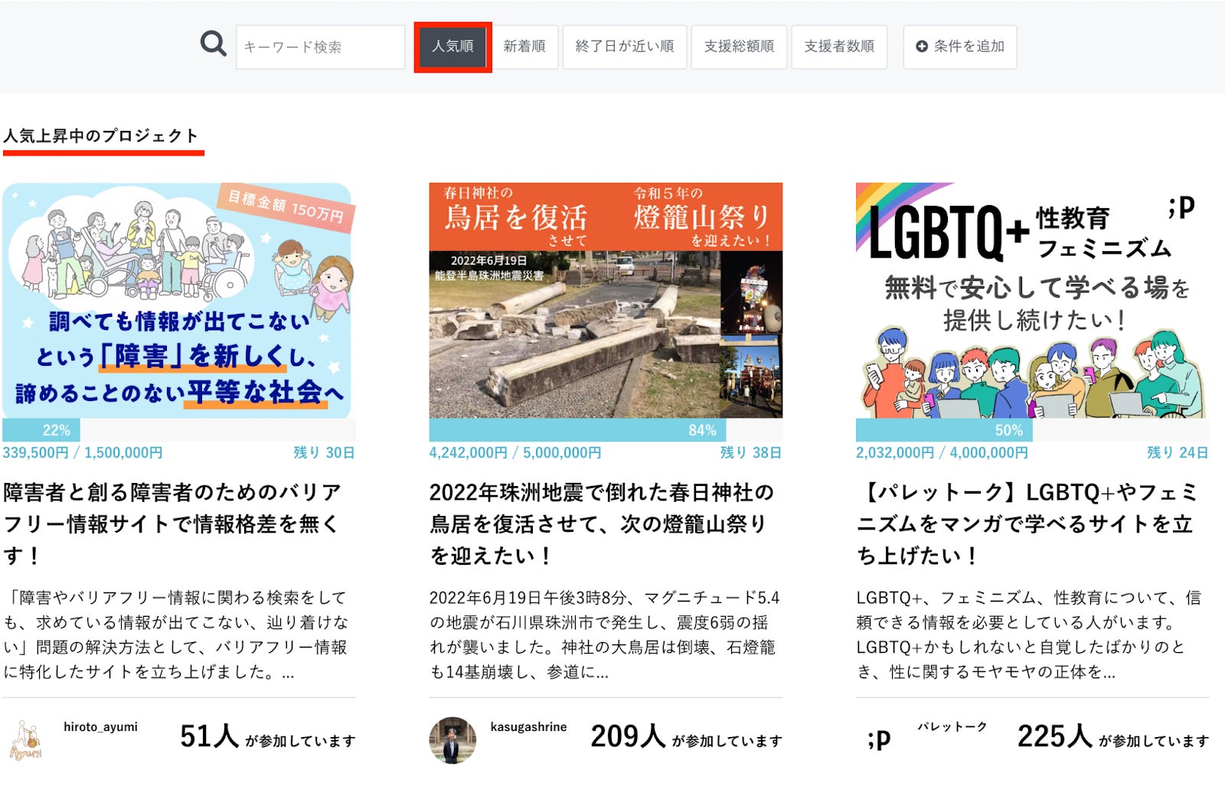The width and height of the screenshot is (1225, 786).
Task: Click the 障害者と創る障害者のための project title
Action: click(172, 523)
